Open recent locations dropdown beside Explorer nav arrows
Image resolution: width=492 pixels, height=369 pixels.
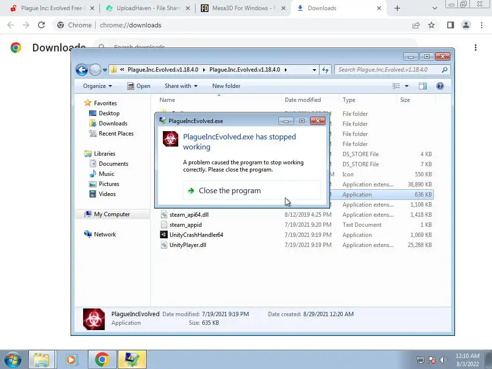(x=105, y=70)
